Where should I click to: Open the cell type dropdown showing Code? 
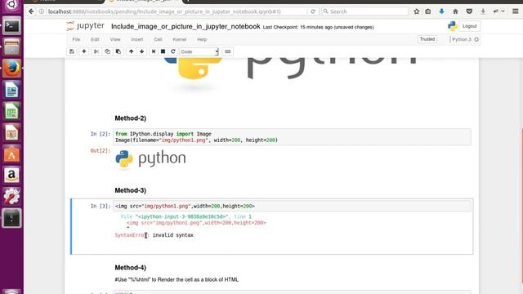199,51
